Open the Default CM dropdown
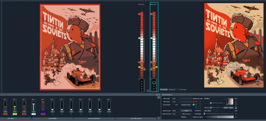The width and height of the screenshot is (266, 121). click(x=173, y=89)
